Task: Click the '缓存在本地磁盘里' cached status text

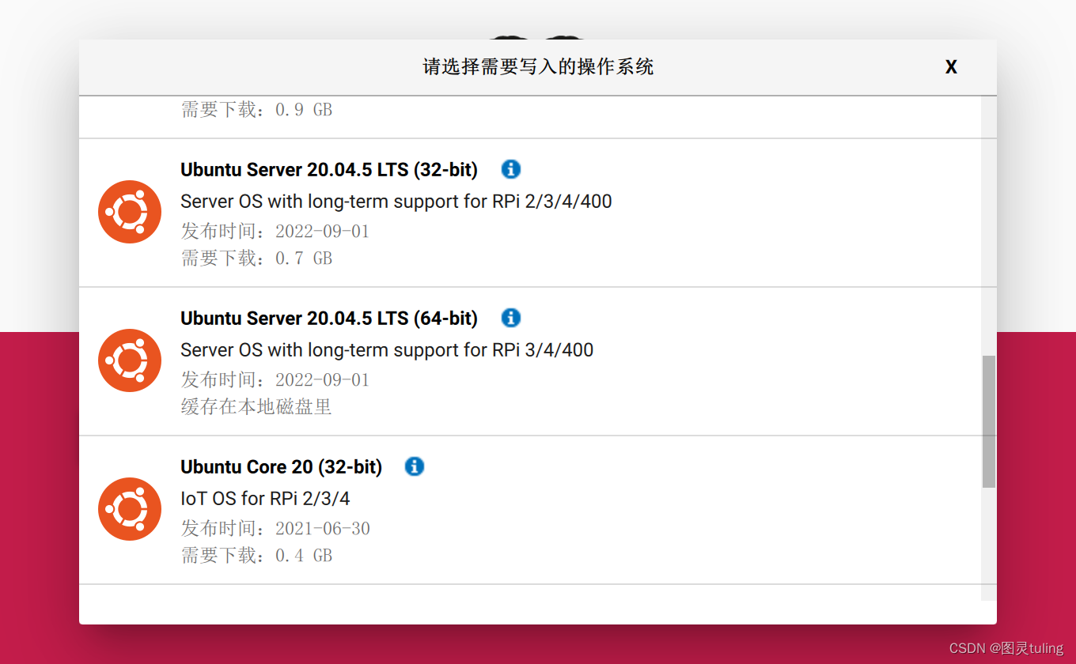Action: click(256, 407)
